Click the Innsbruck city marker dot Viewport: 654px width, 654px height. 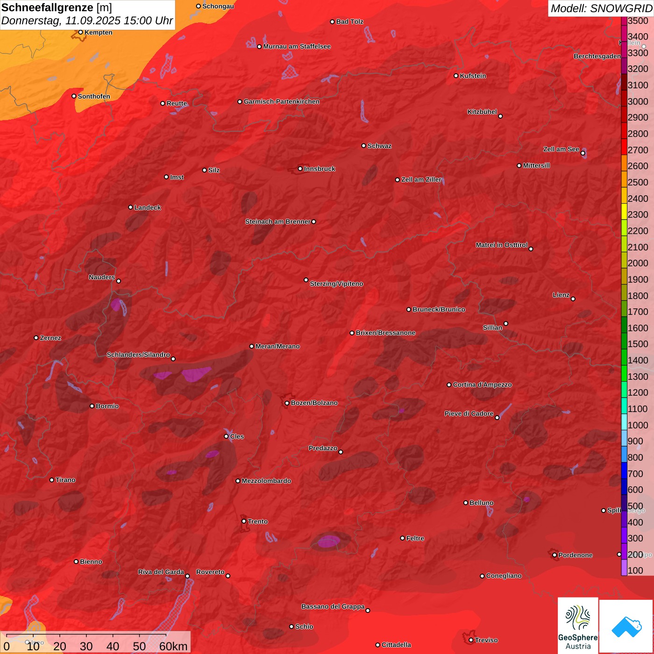click(300, 169)
